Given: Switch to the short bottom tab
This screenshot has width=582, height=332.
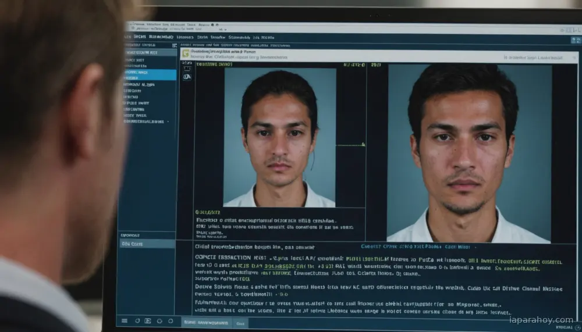Looking at the screenshot, I should click(x=240, y=323).
